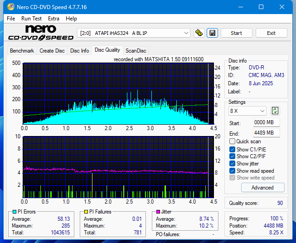Click the Nero app icon in title bar
Image resolution: width=296 pixels, height=243 pixels.
tap(7, 7)
